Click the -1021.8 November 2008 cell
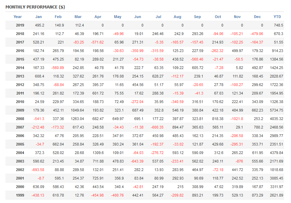The width and height of the screenshot is (291, 203). tap(236, 119)
